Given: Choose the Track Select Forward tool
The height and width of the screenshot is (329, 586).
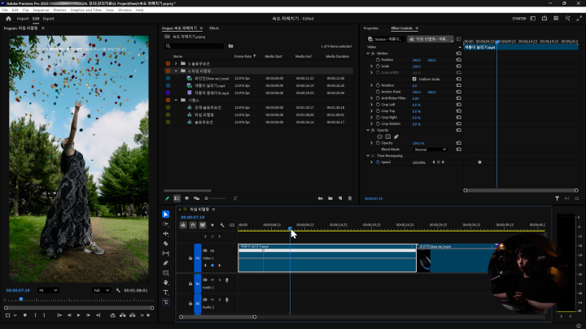Looking at the screenshot, I should [x=166, y=224].
